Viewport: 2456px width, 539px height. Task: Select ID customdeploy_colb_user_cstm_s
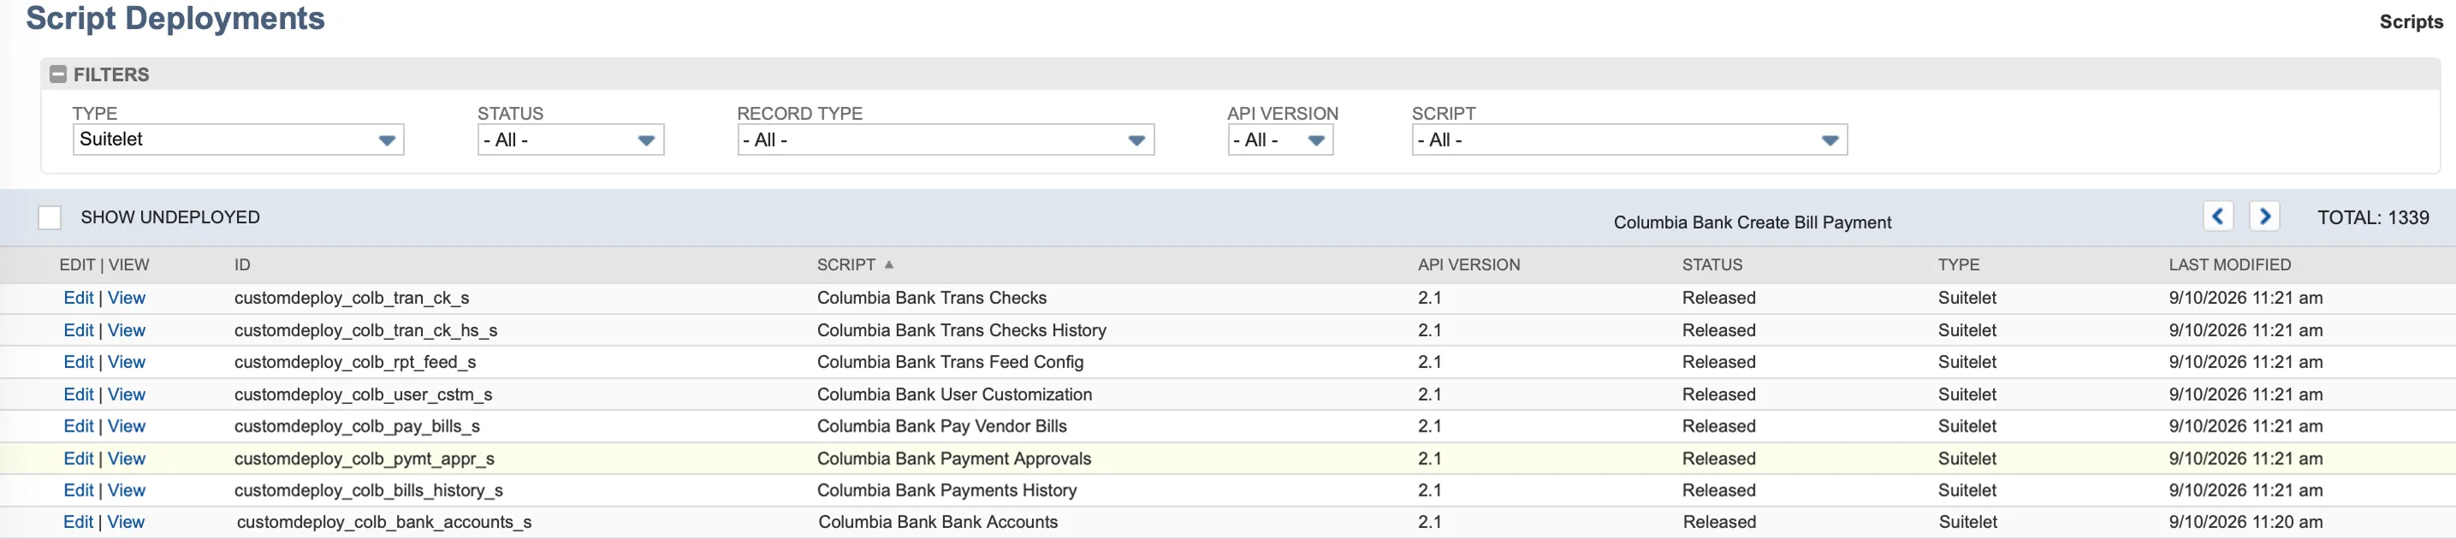click(x=363, y=394)
